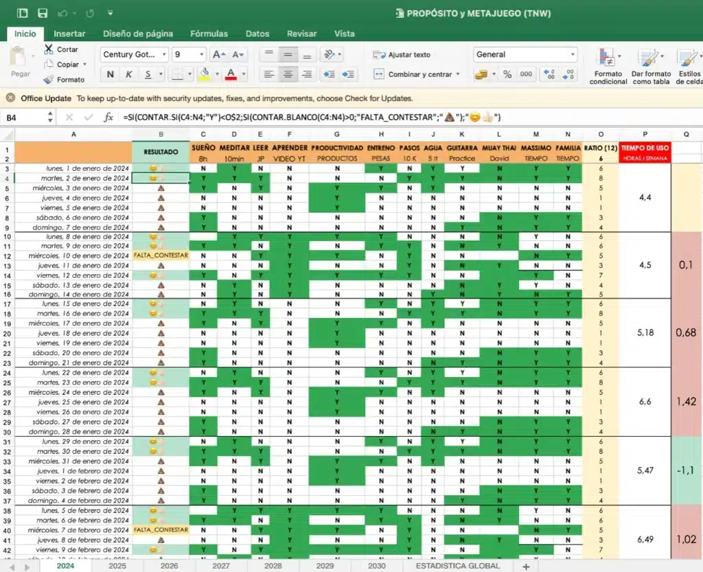Image resolution: width=703 pixels, height=572 pixels.
Task: Toggle middle vertical alignment
Action: pyautogui.click(x=288, y=54)
